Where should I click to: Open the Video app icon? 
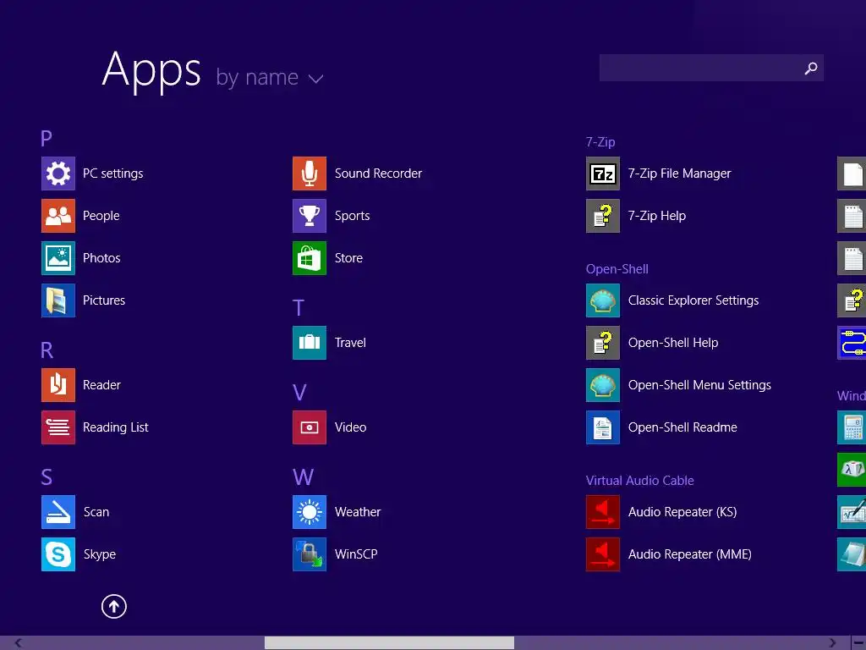[x=310, y=427]
